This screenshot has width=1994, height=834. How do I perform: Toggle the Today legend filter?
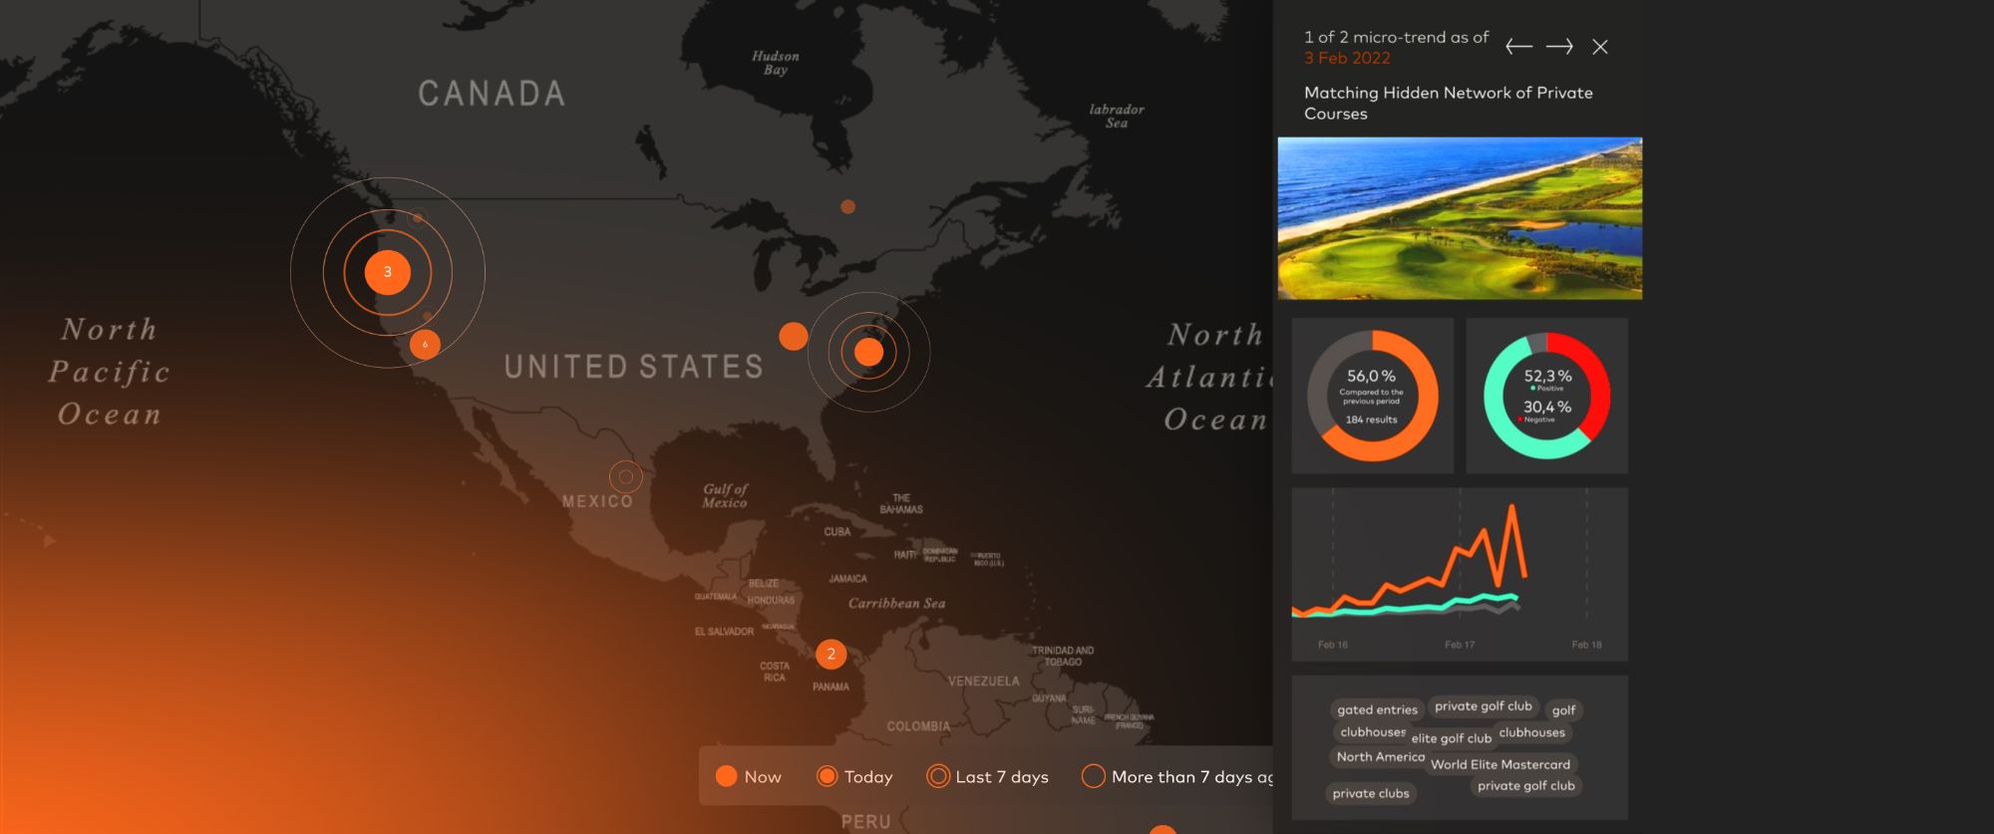(x=854, y=777)
